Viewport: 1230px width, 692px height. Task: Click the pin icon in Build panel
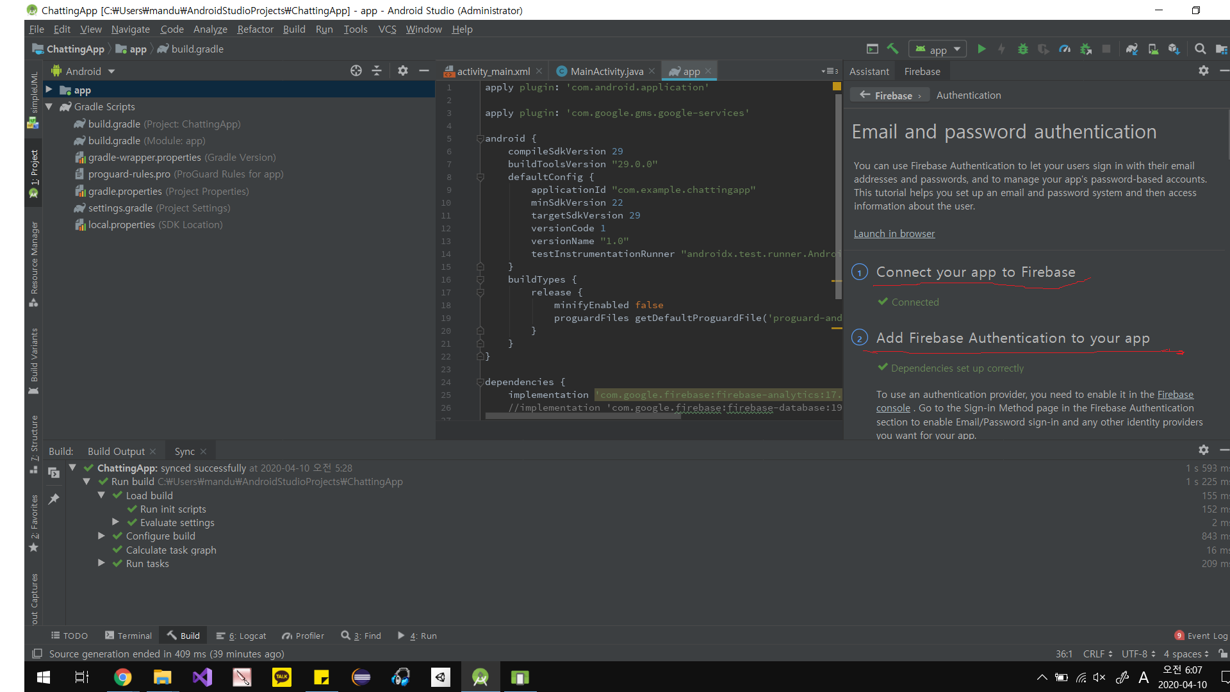click(x=54, y=498)
